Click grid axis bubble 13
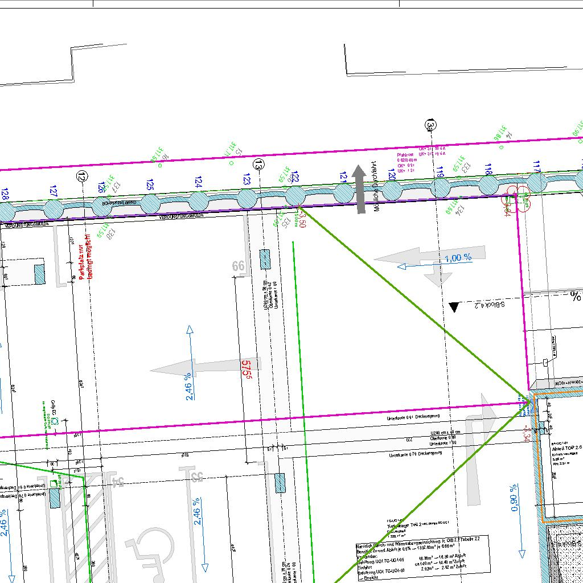Screen dimensions: 583x583 (259, 165)
